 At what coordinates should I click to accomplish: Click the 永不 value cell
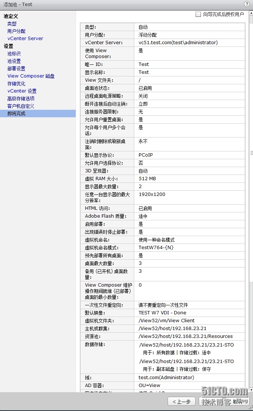(189, 144)
